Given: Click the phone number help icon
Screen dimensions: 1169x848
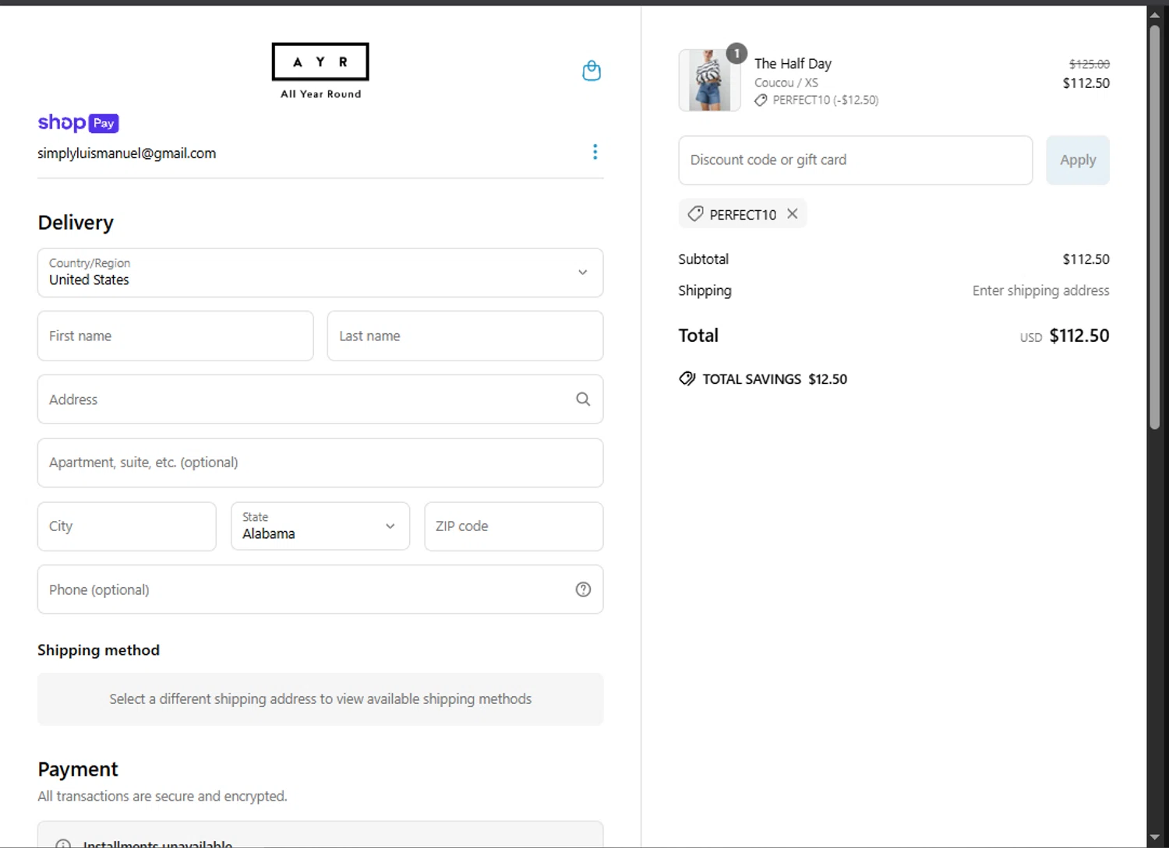Looking at the screenshot, I should click(x=583, y=589).
